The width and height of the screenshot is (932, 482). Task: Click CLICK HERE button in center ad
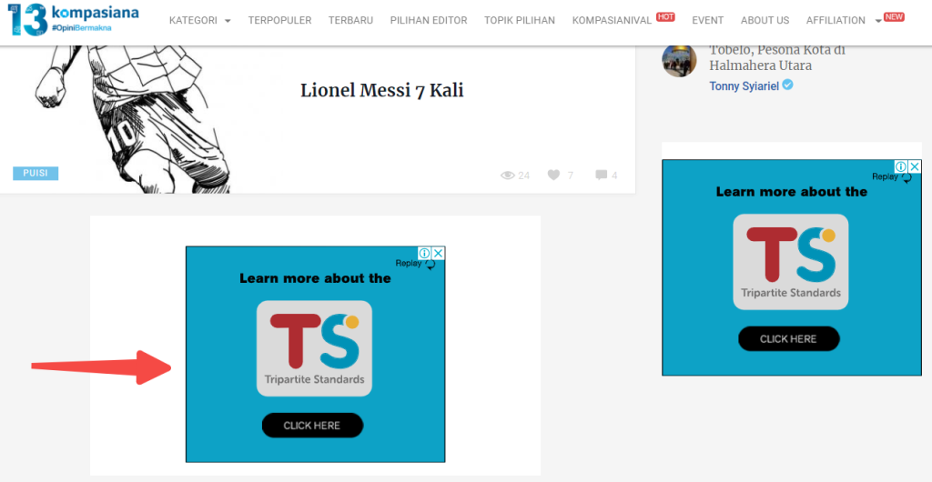pyautogui.click(x=312, y=426)
